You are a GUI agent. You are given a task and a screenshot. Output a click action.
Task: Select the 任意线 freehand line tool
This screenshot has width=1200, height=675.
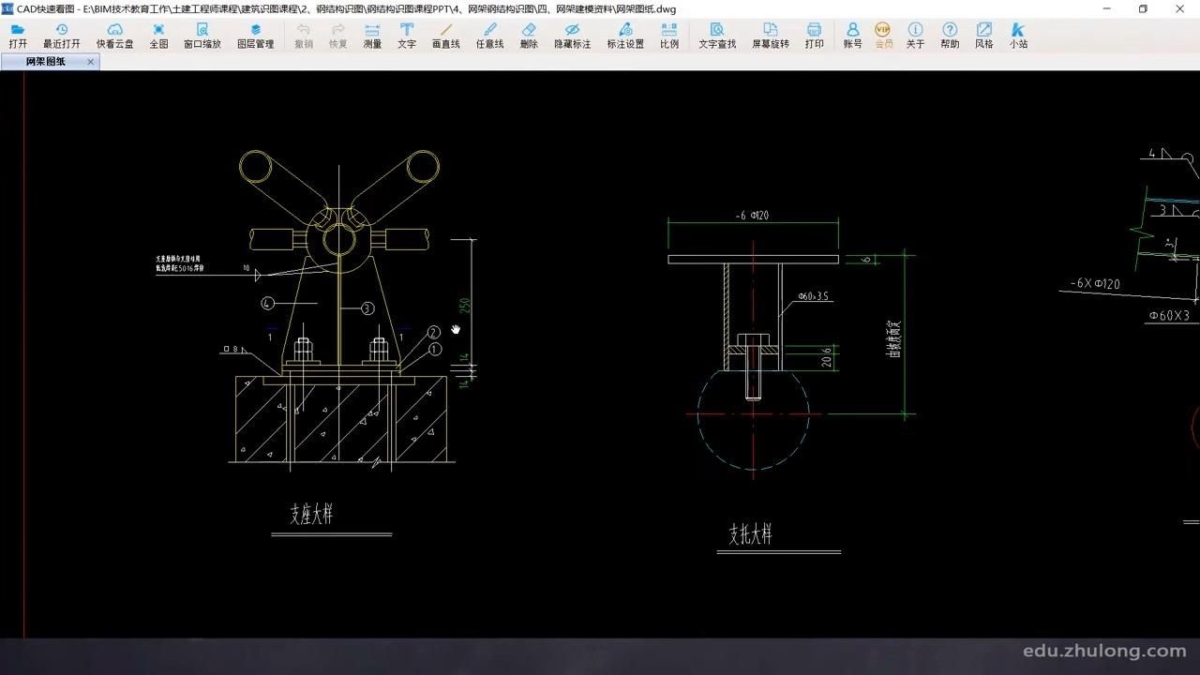[489, 36]
